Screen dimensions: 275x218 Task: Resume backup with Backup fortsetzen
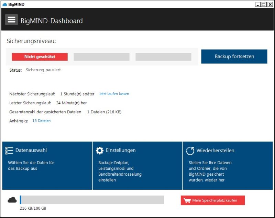[x=234, y=56]
